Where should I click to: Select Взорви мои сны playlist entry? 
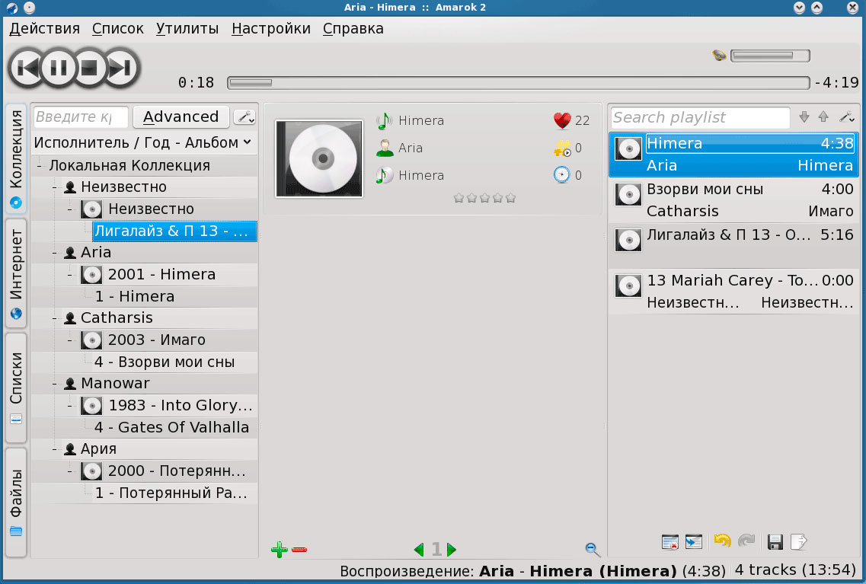[x=734, y=200]
